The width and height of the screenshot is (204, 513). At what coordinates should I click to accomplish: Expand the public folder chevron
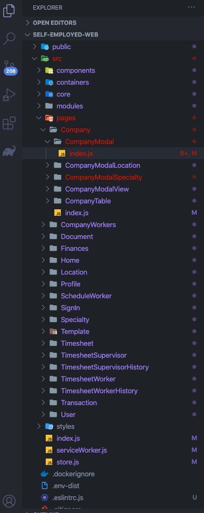pos(35,47)
